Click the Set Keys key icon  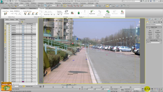[122, 90]
